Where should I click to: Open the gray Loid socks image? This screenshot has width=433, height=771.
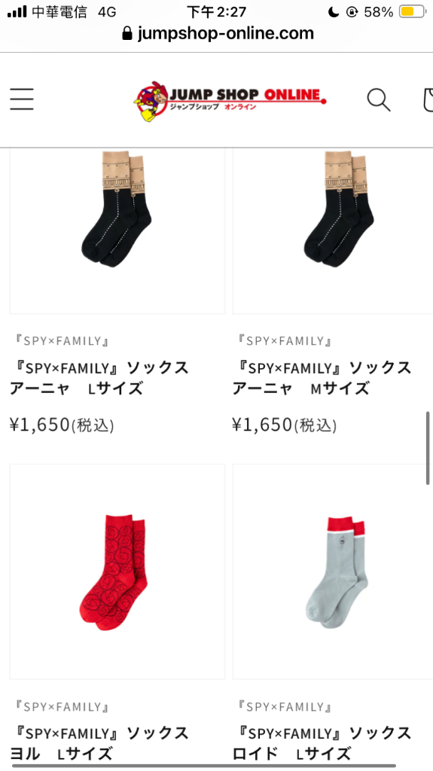pyautogui.click(x=333, y=572)
